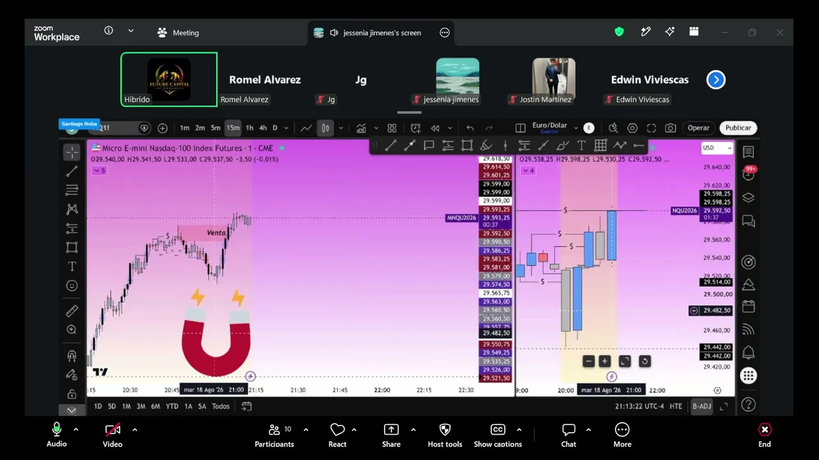The image size is (819, 460).
Task: Toggle B-ADJ back adjustment
Action: (x=702, y=406)
